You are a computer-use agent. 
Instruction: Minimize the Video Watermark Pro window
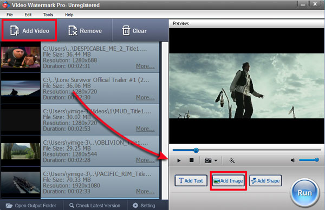coord(303,4)
